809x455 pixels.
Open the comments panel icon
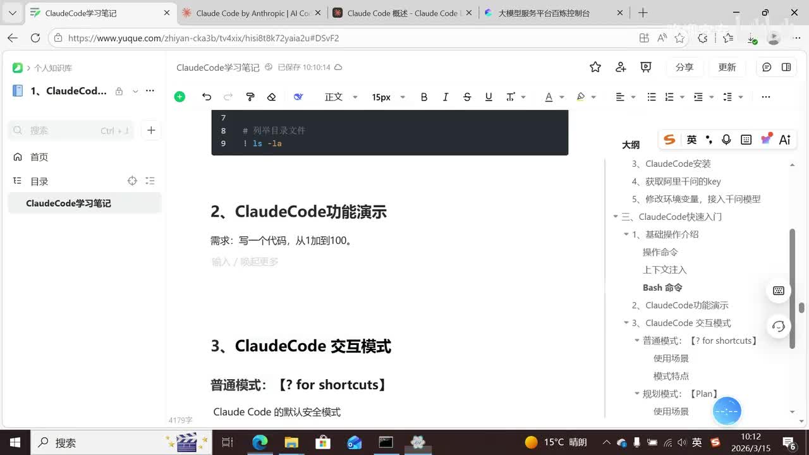767,67
